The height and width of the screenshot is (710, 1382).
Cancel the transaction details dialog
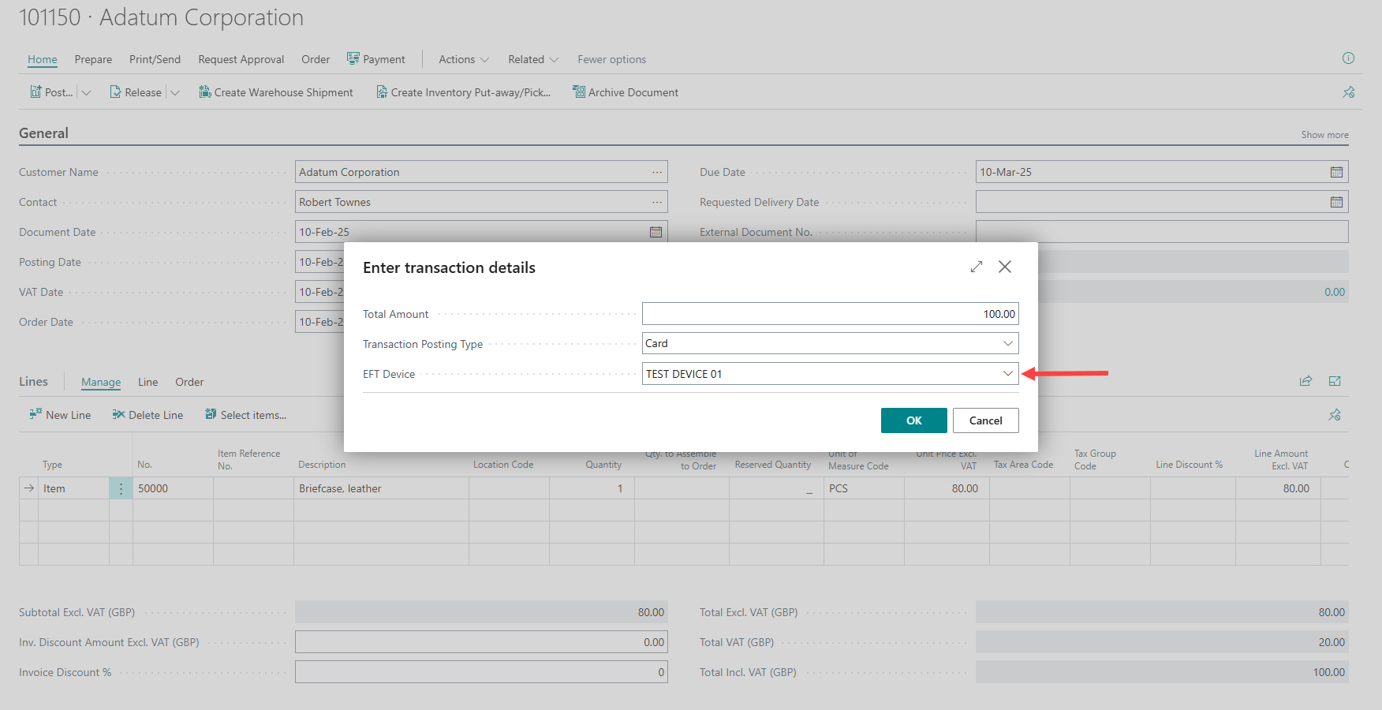985,420
